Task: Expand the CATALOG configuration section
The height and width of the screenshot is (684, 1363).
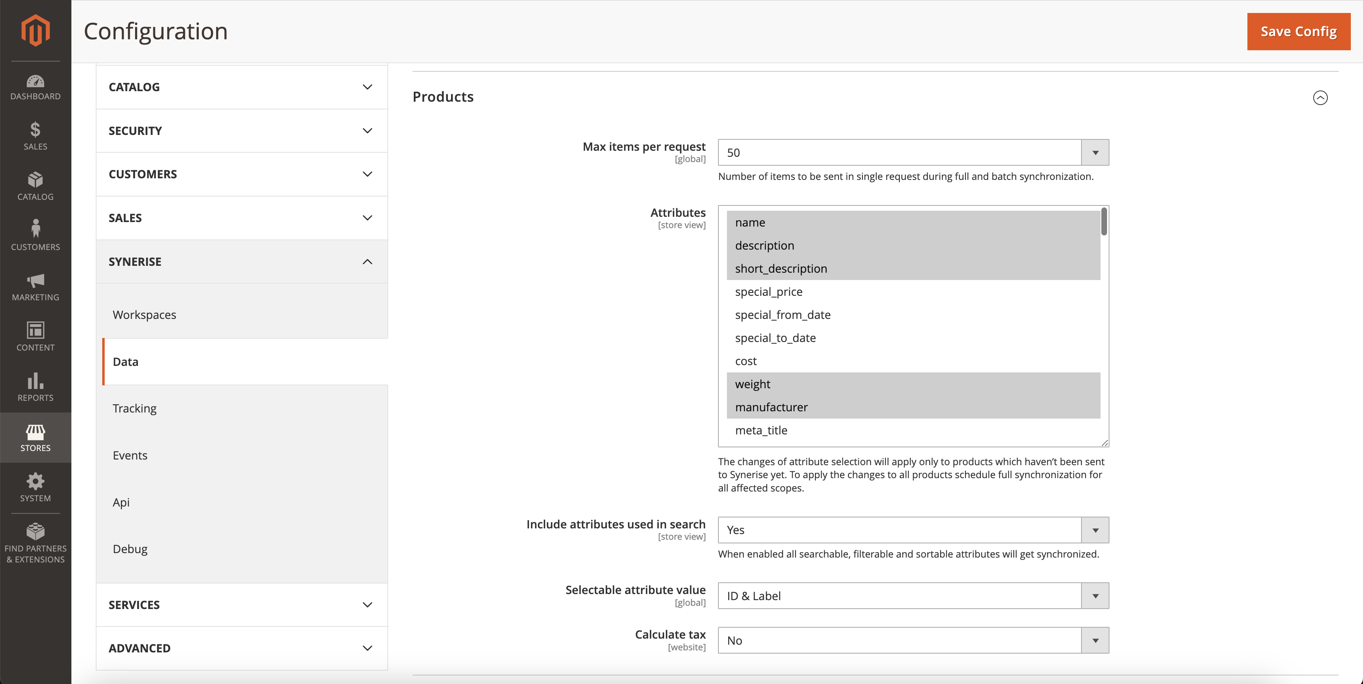Action: (x=241, y=87)
